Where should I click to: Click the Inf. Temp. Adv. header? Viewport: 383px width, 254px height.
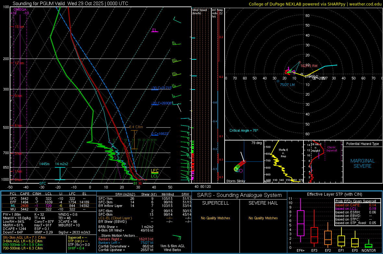click(217, 13)
